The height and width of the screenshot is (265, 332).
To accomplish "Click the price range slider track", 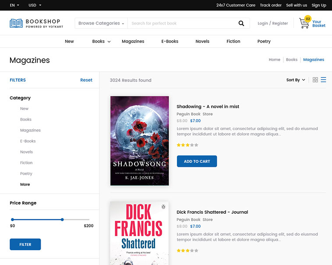I will pyautogui.click(x=50, y=219).
